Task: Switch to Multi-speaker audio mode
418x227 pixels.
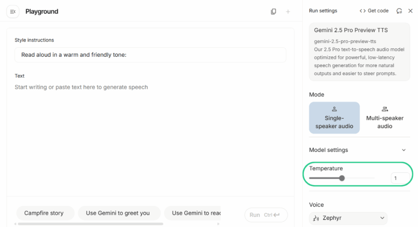Action: point(385,118)
